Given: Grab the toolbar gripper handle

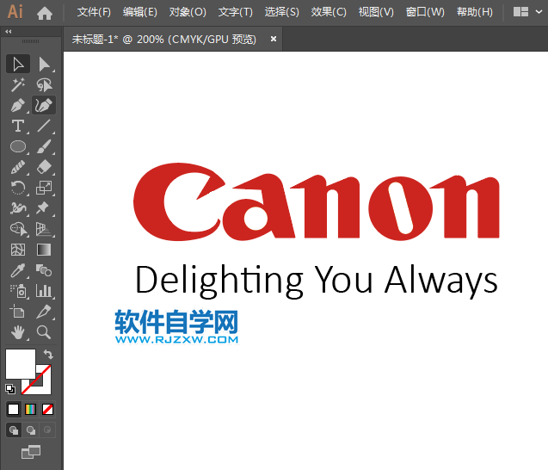Looking at the screenshot, I should pos(31,41).
